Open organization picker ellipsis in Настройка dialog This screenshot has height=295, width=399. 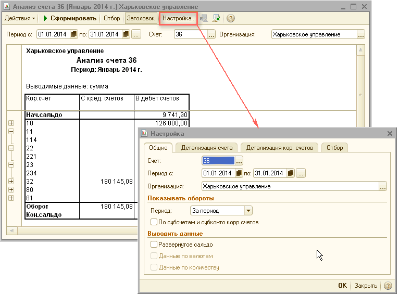383,186
